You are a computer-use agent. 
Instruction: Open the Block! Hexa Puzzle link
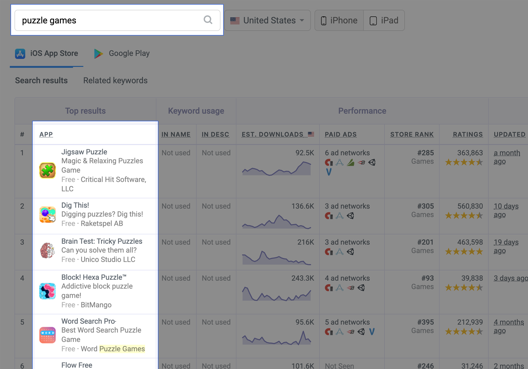pyautogui.click(x=94, y=277)
